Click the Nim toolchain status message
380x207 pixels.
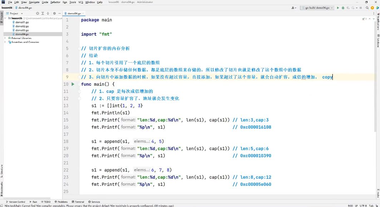[x=89, y=206]
